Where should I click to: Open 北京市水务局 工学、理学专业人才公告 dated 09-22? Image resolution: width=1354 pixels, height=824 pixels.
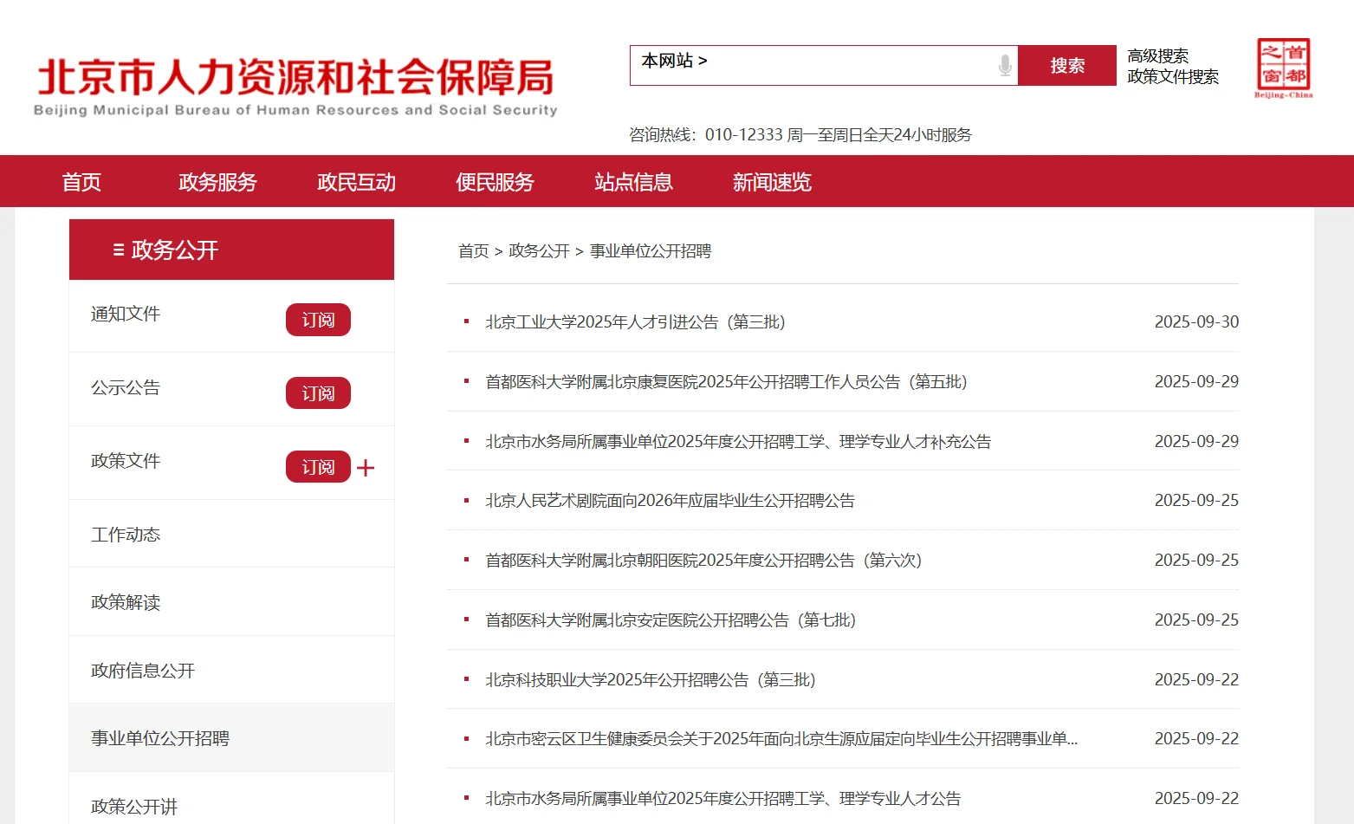coord(723,799)
